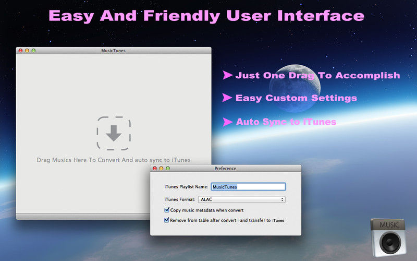Image resolution: width=417 pixels, height=261 pixels.
Task: Click the drag-and-drop download arrow icon
Action: [114, 133]
